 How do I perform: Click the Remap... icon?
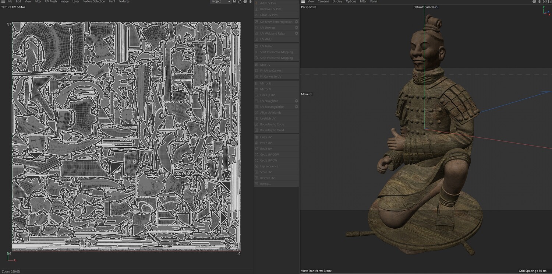tap(256, 184)
